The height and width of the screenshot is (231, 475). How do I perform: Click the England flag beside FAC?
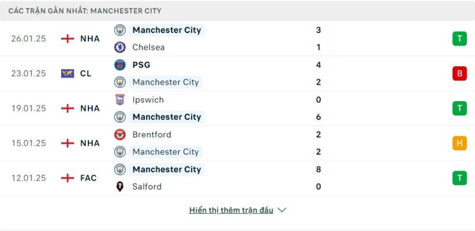68,178
